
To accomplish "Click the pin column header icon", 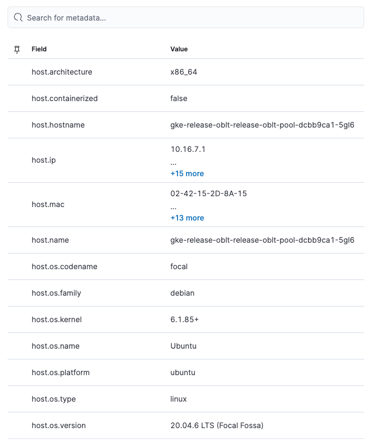I will 17,49.
